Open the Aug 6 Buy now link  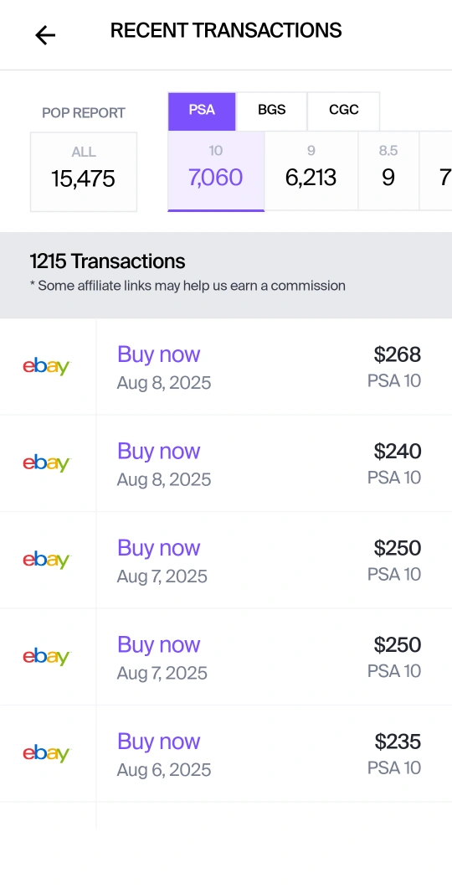(x=158, y=742)
